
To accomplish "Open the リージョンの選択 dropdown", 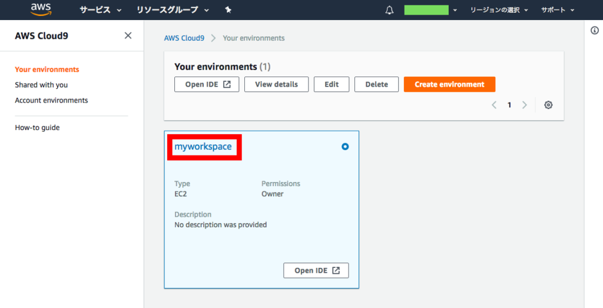I will click(x=499, y=10).
